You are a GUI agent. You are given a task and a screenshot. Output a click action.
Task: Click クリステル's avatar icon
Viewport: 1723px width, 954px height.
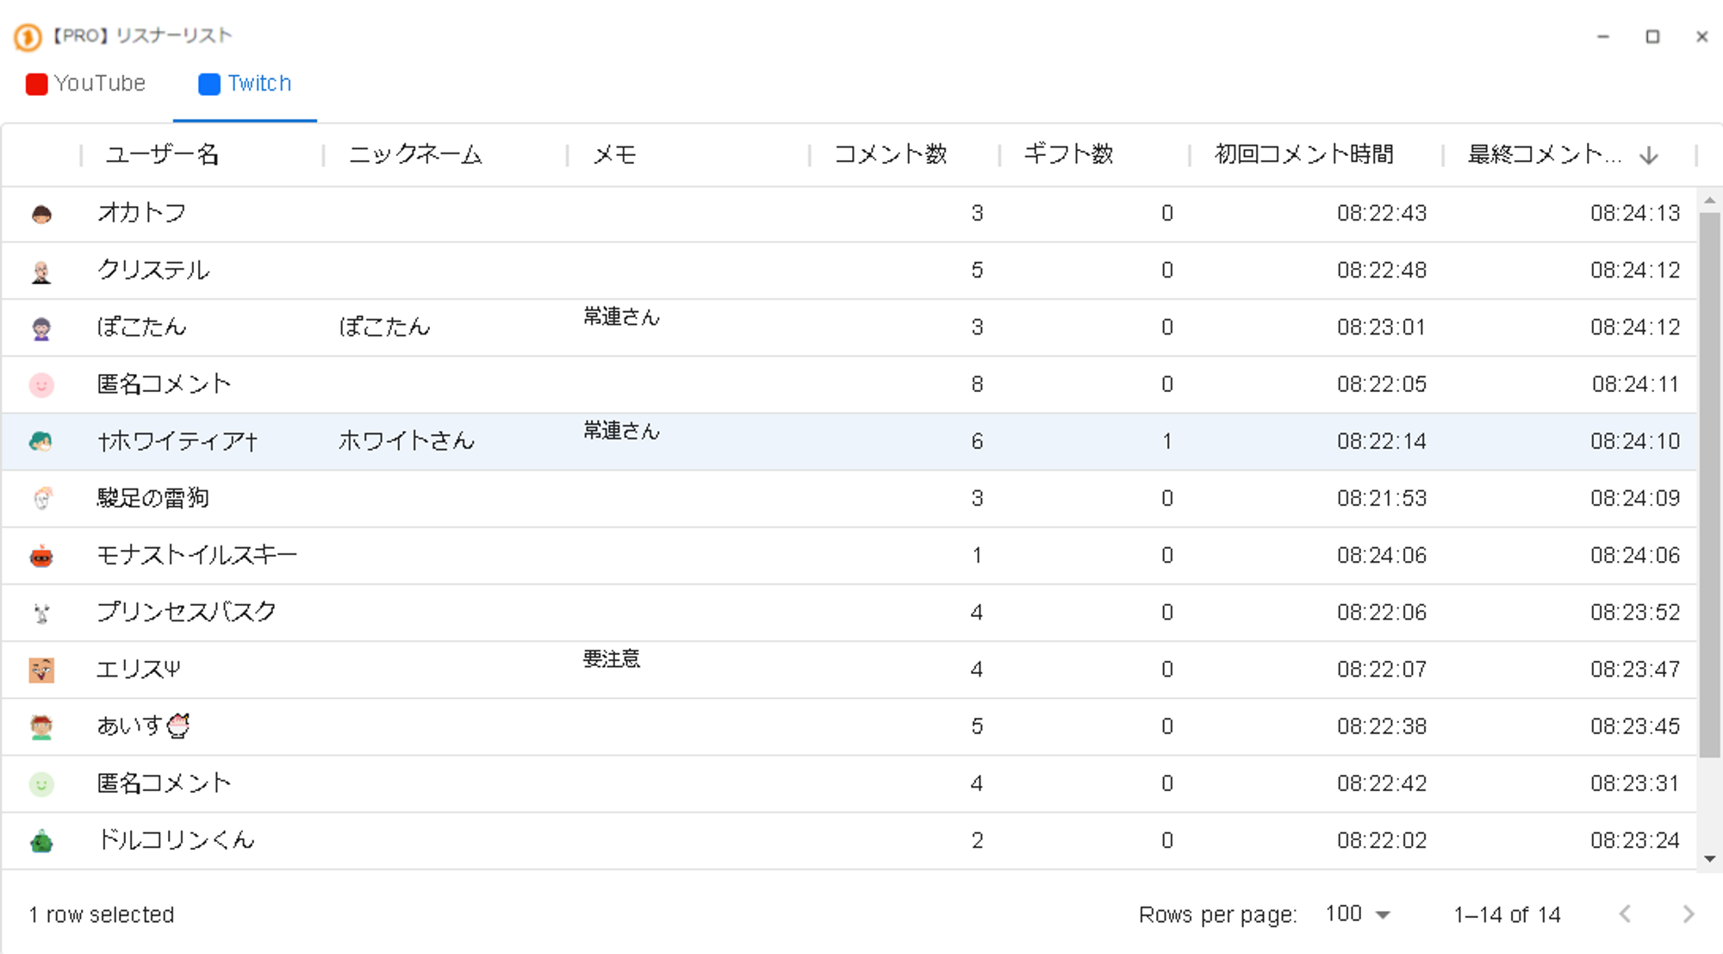point(41,271)
